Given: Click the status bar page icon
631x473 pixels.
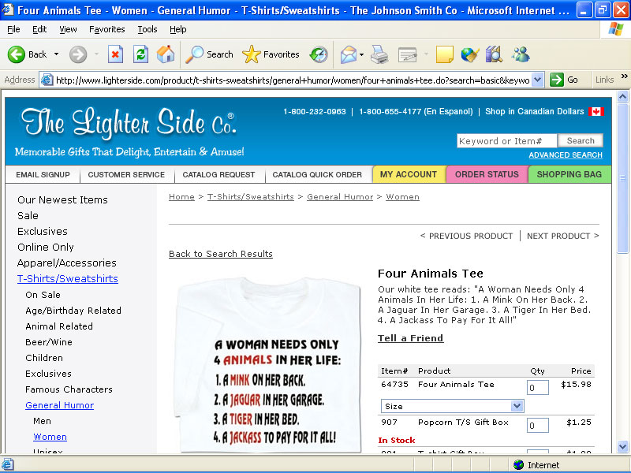Looking at the screenshot, I should [8, 464].
